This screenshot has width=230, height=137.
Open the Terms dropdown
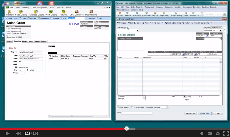coord(171,54)
